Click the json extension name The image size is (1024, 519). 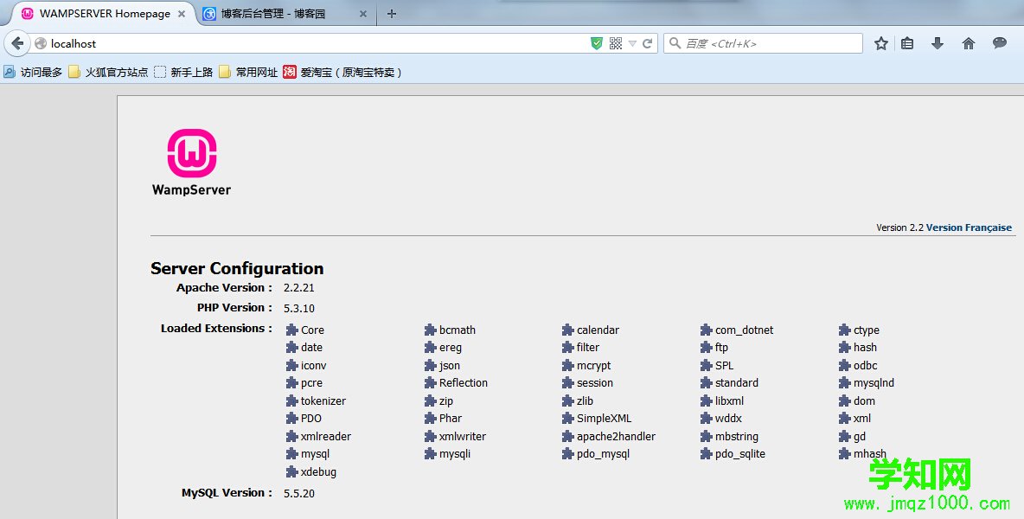pyautogui.click(x=450, y=366)
